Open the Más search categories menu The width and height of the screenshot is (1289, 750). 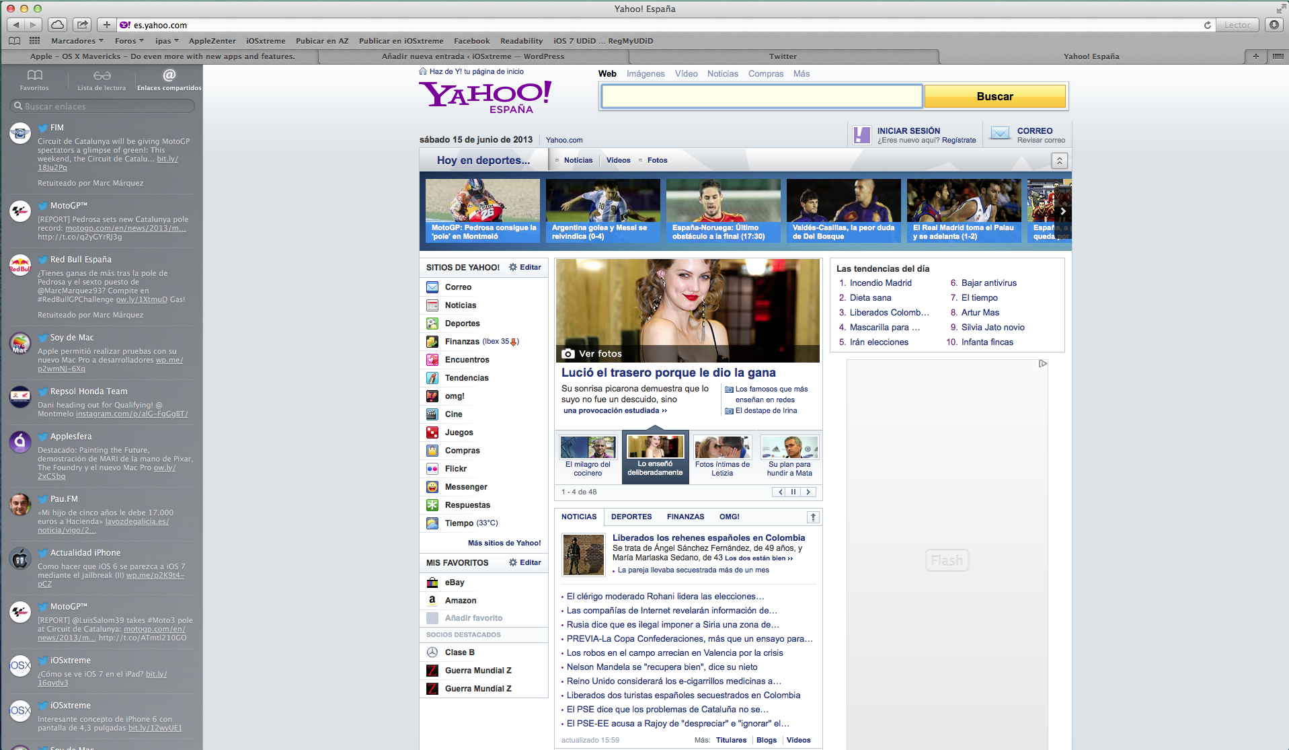click(x=802, y=74)
